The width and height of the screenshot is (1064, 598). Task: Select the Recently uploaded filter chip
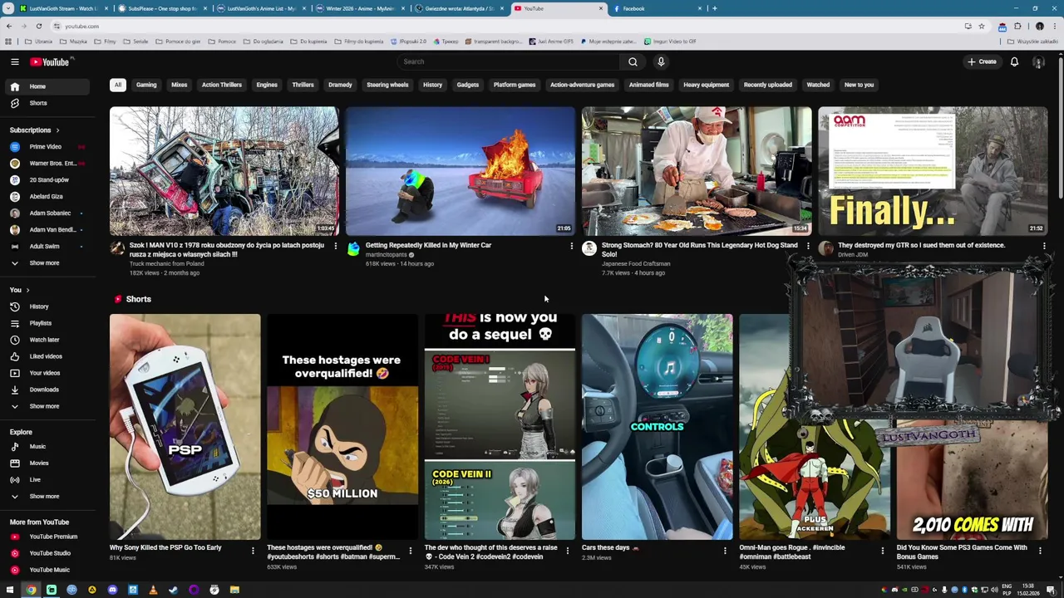(x=767, y=85)
